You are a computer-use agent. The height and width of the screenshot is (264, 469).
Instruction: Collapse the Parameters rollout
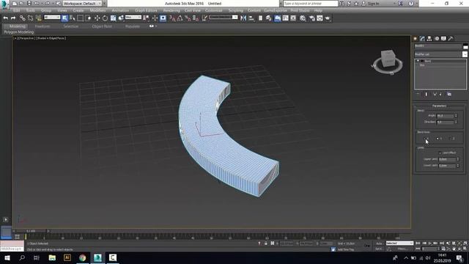click(x=439, y=106)
